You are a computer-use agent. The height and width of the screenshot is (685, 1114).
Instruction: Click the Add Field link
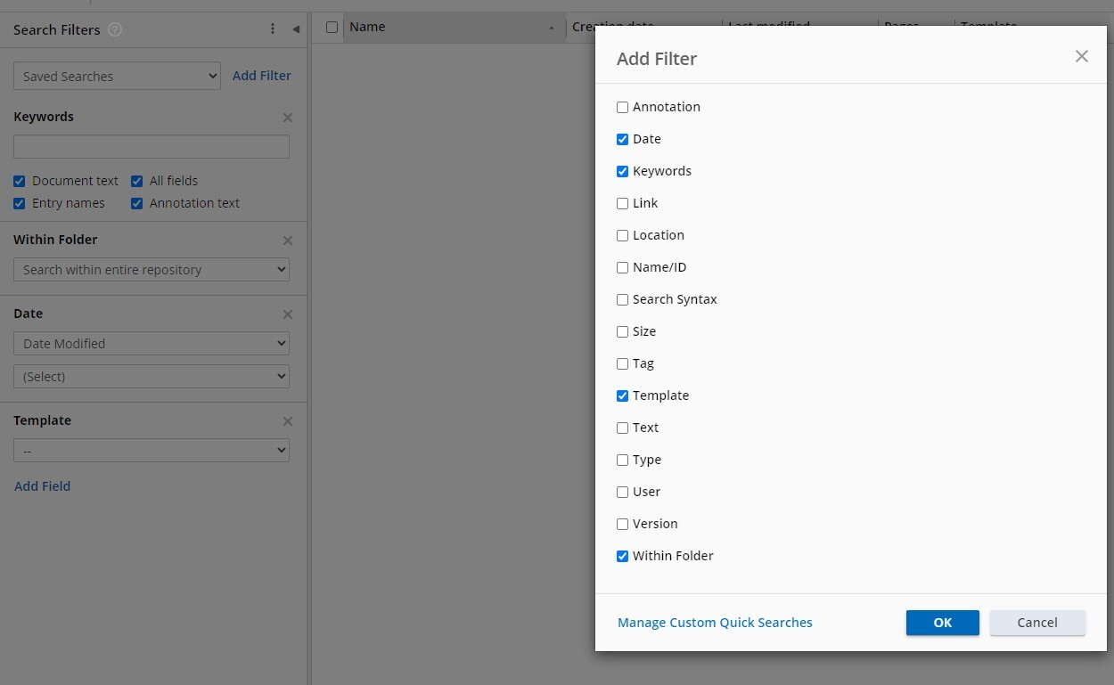point(43,486)
